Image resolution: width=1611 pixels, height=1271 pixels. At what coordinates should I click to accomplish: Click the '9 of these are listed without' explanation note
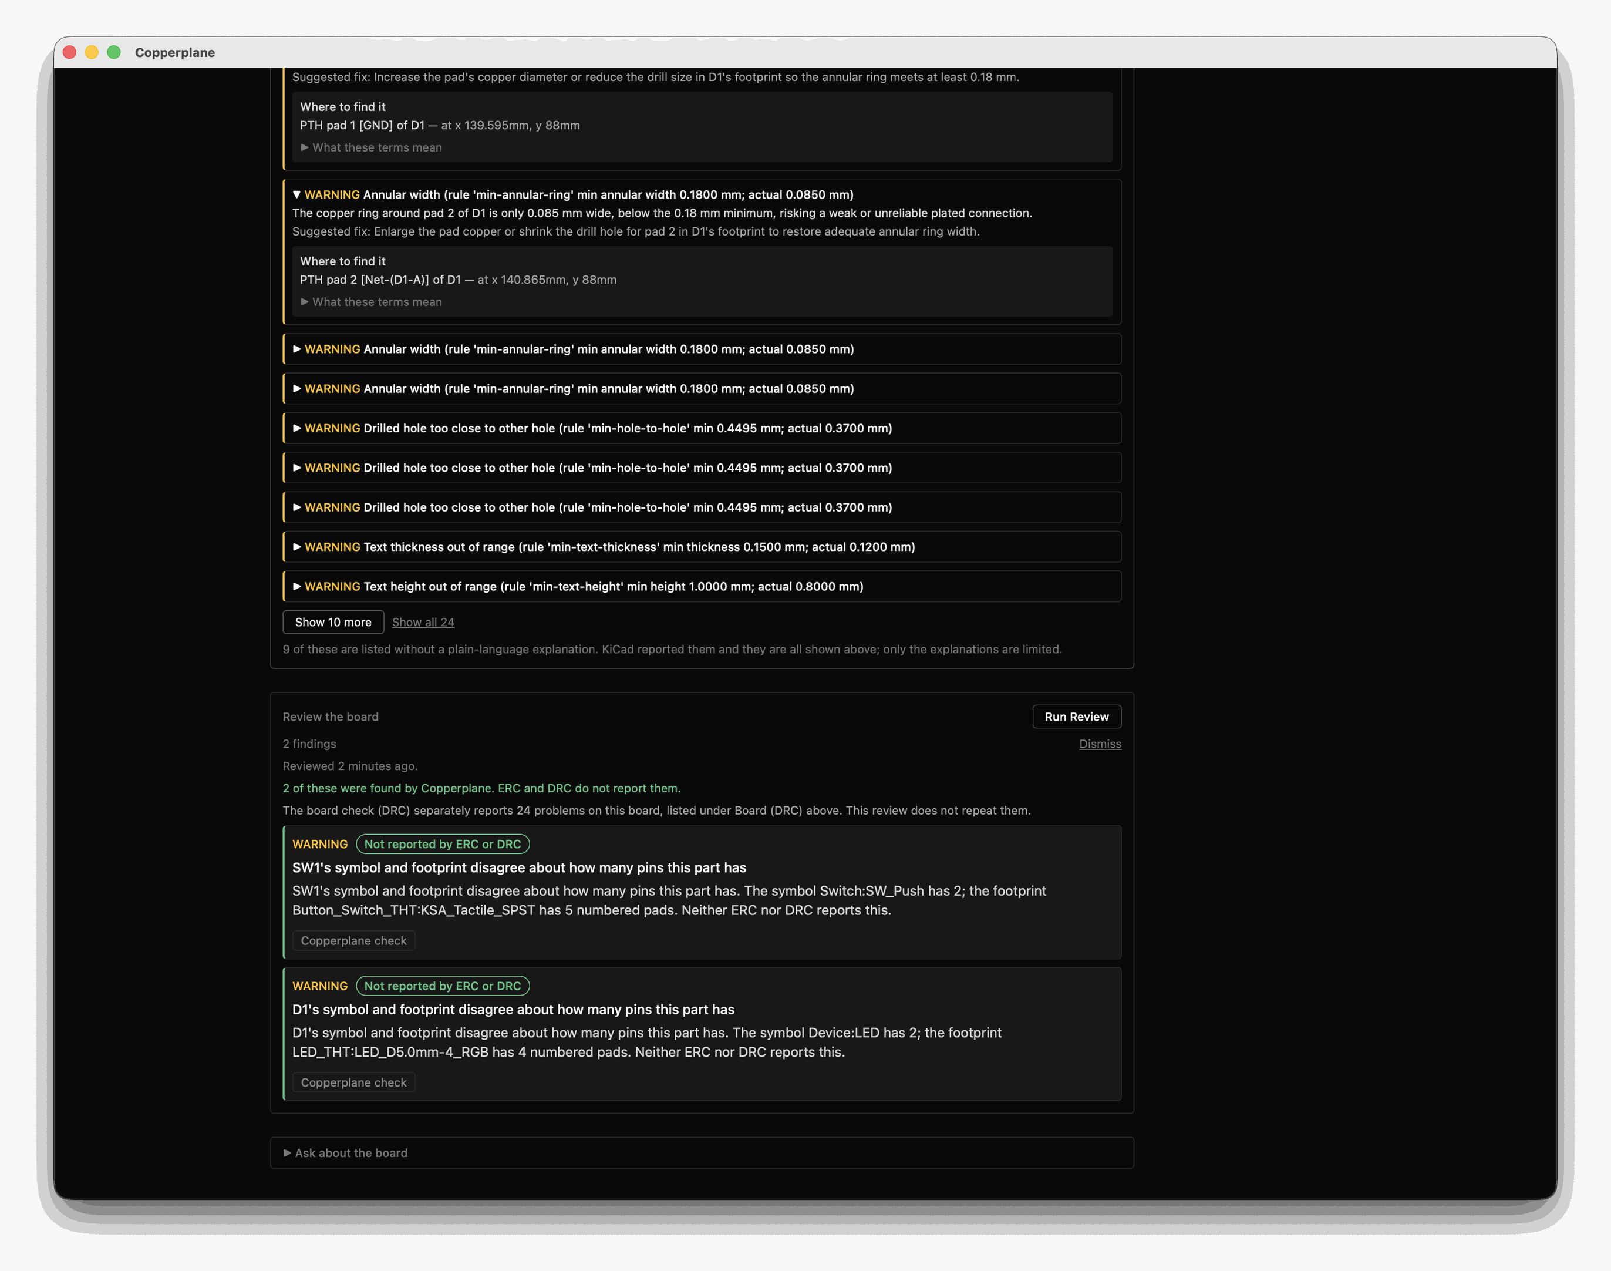(x=672, y=650)
